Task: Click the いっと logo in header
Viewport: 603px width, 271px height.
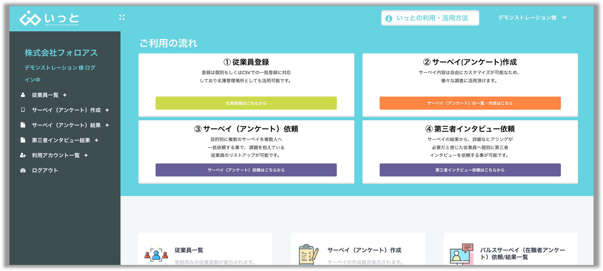Action: pyautogui.click(x=49, y=18)
